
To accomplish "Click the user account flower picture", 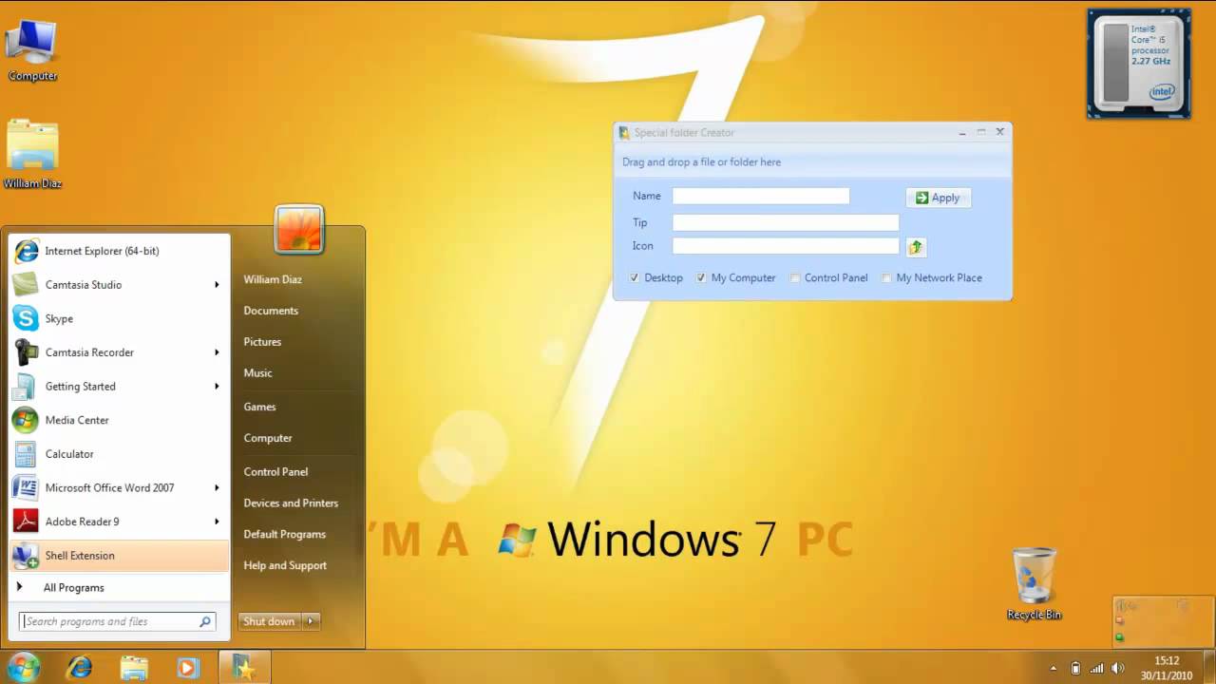I will pos(299,229).
